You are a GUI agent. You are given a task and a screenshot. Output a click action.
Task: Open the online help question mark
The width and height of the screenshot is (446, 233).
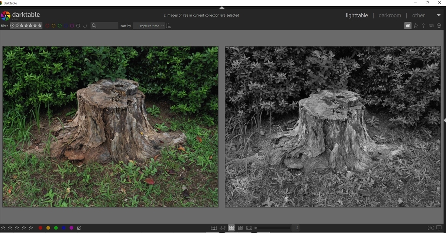(423, 26)
